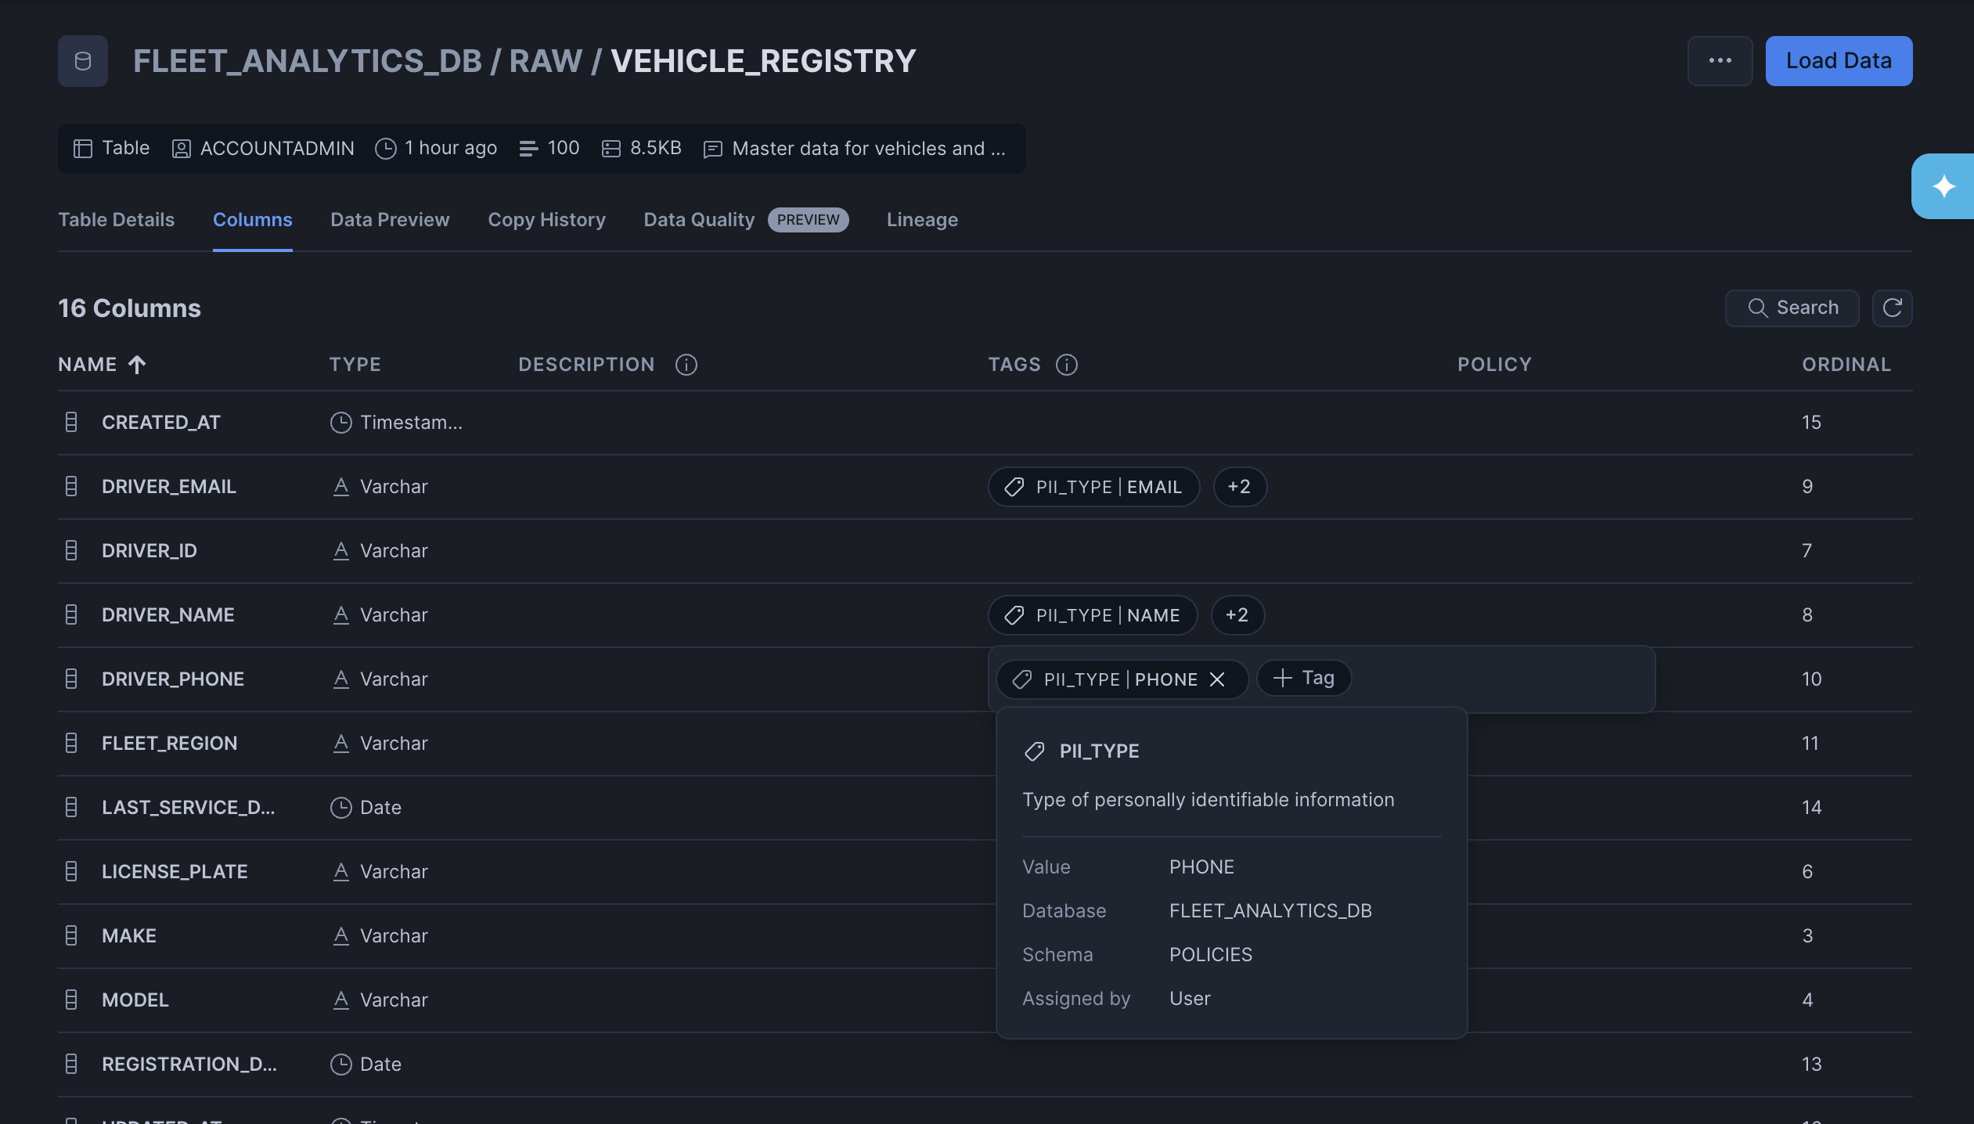Click the Search columns field
Viewport: 1974px width, 1124px height.
coord(1792,308)
